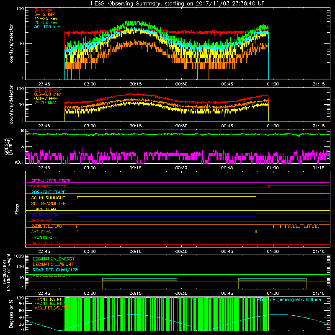Select the ATTENUATOR_STATE flag label

51,181
